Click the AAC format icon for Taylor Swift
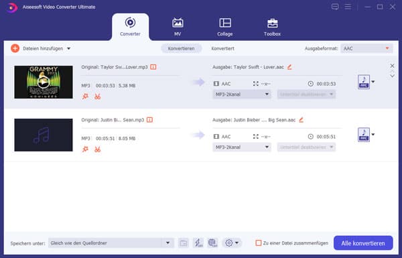402x258 pixels. coord(364,82)
